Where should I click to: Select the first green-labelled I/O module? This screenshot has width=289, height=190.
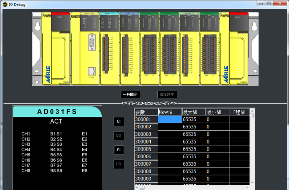point(149,48)
